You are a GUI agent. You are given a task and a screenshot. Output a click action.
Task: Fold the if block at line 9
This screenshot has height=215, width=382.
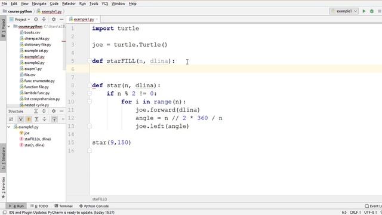pos(90,93)
